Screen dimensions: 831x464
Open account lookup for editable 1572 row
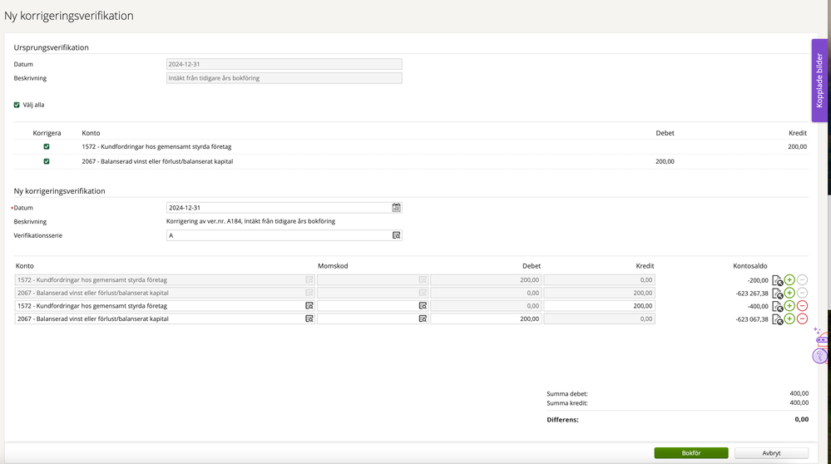click(x=309, y=306)
